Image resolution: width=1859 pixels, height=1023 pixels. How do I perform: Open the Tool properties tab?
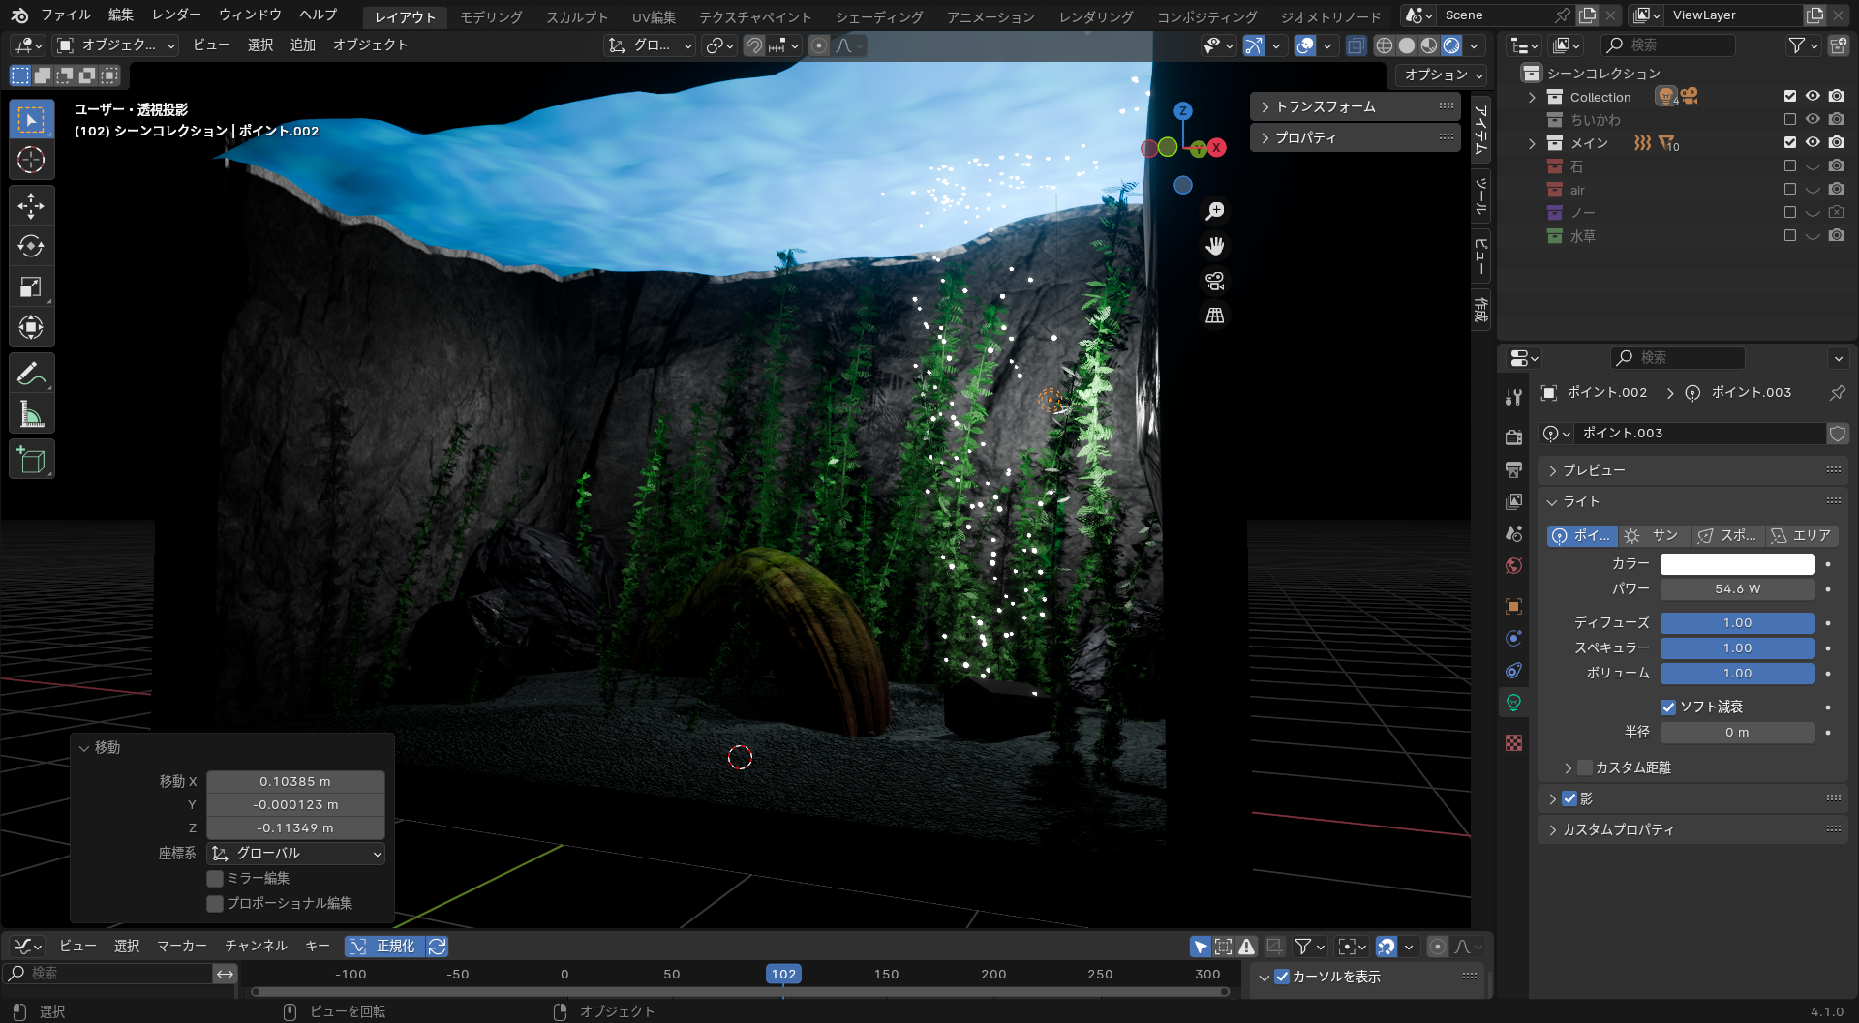point(1514,398)
